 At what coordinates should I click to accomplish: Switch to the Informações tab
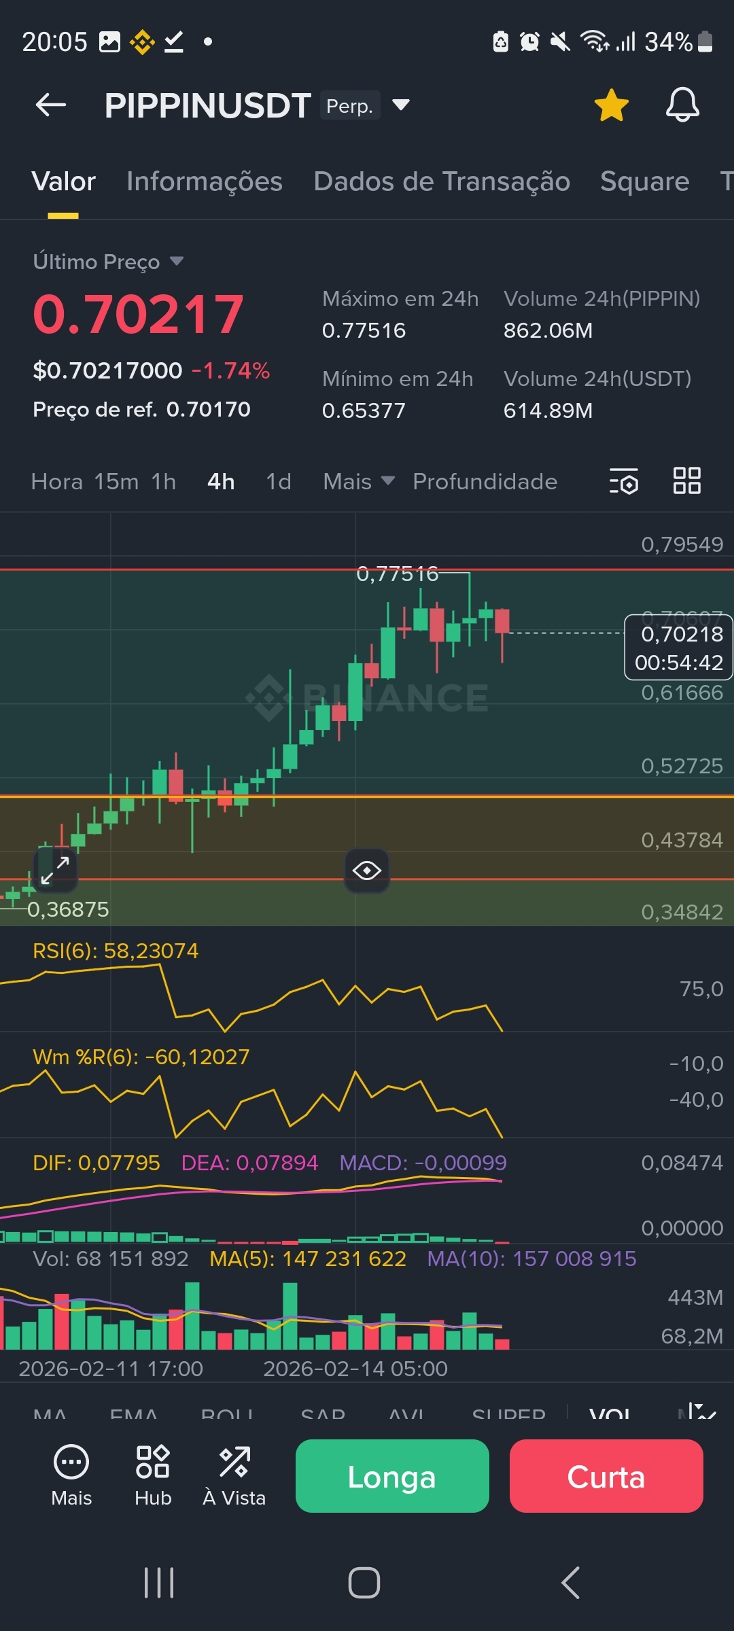pos(205,181)
